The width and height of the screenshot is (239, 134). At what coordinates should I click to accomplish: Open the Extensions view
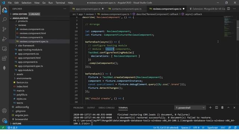(4, 58)
